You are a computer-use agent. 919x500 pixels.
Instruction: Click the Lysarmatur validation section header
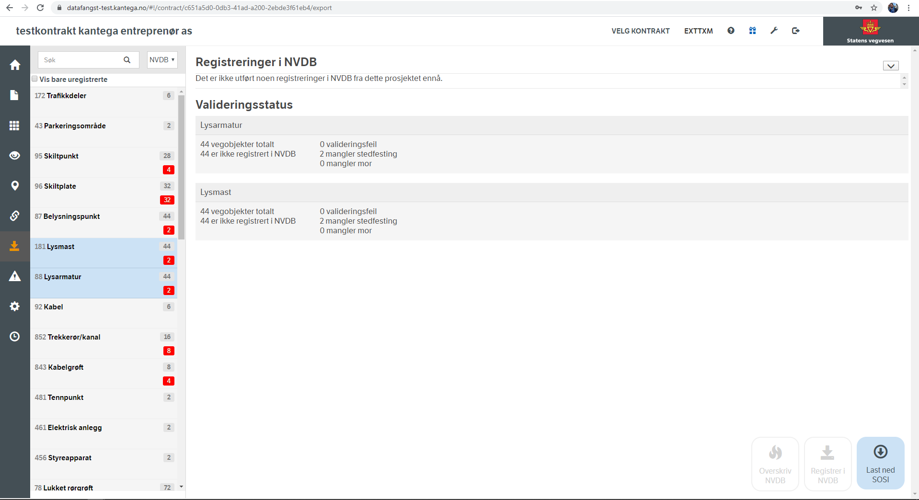click(x=551, y=125)
